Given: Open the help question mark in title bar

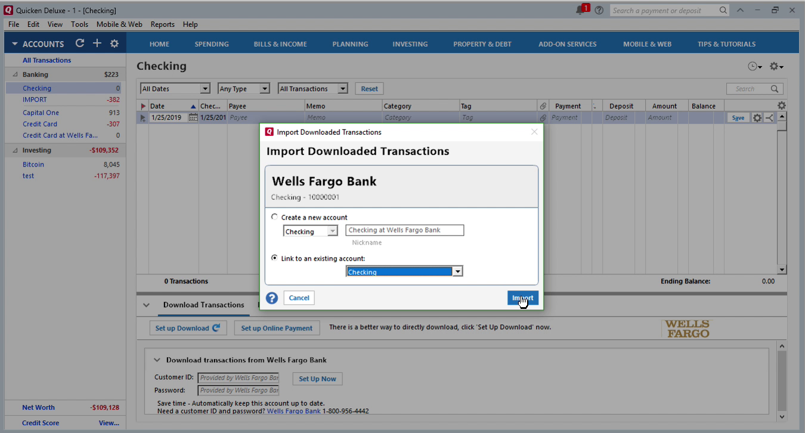Looking at the screenshot, I should point(599,10).
